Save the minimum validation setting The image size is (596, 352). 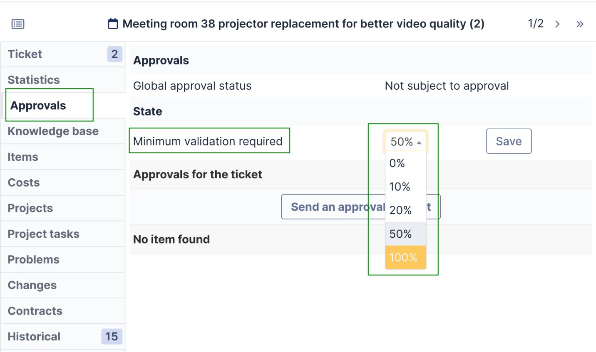tap(509, 141)
